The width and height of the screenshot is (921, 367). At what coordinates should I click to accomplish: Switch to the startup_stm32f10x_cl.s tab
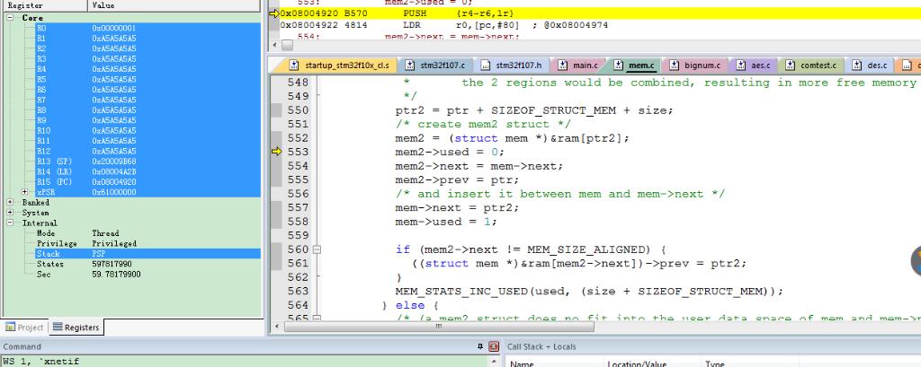pyautogui.click(x=338, y=66)
